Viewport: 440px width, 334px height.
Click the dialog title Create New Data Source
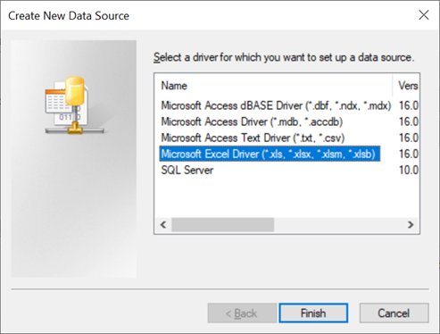(x=69, y=16)
